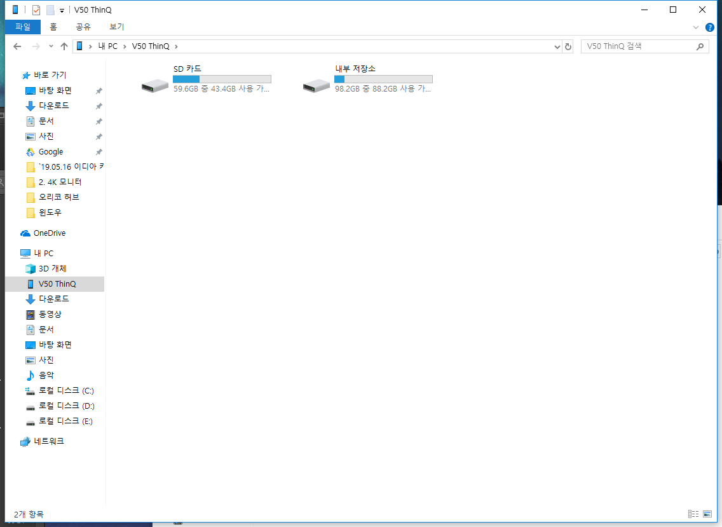Expand chevron after 내 PC breadcrumb
The width and height of the screenshot is (722, 527).
pos(125,46)
